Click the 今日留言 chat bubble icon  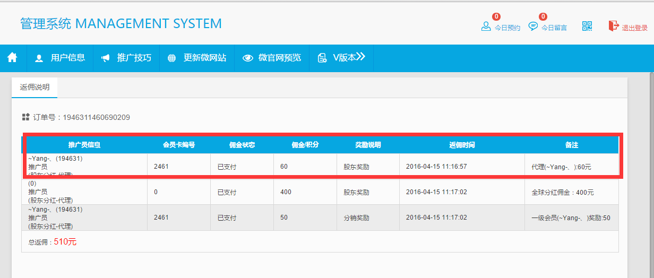[x=533, y=27]
